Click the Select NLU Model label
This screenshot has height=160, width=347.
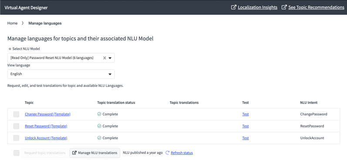pos(26,49)
